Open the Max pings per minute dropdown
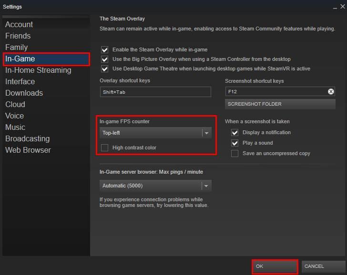 tap(155, 186)
